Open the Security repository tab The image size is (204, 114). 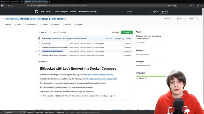click(67, 25)
